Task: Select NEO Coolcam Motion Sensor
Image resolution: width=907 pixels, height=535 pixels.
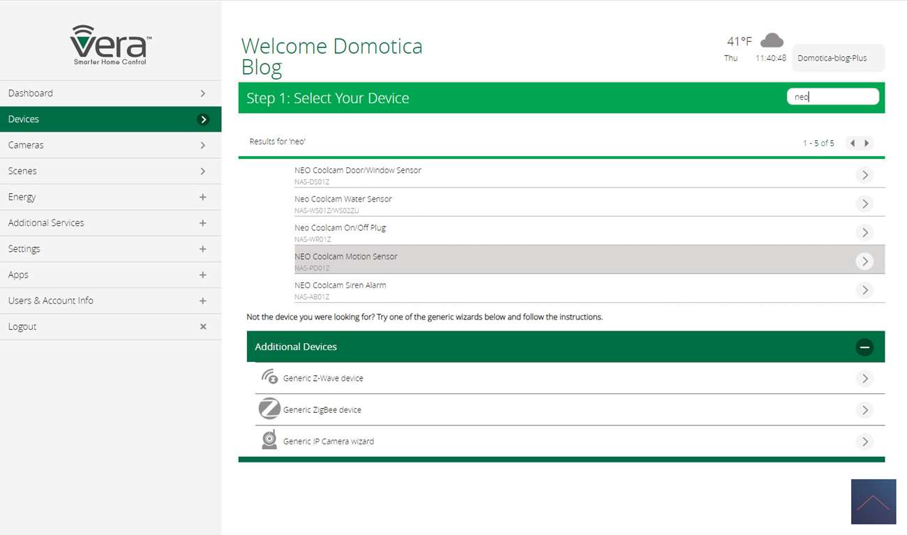Action: click(x=346, y=257)
